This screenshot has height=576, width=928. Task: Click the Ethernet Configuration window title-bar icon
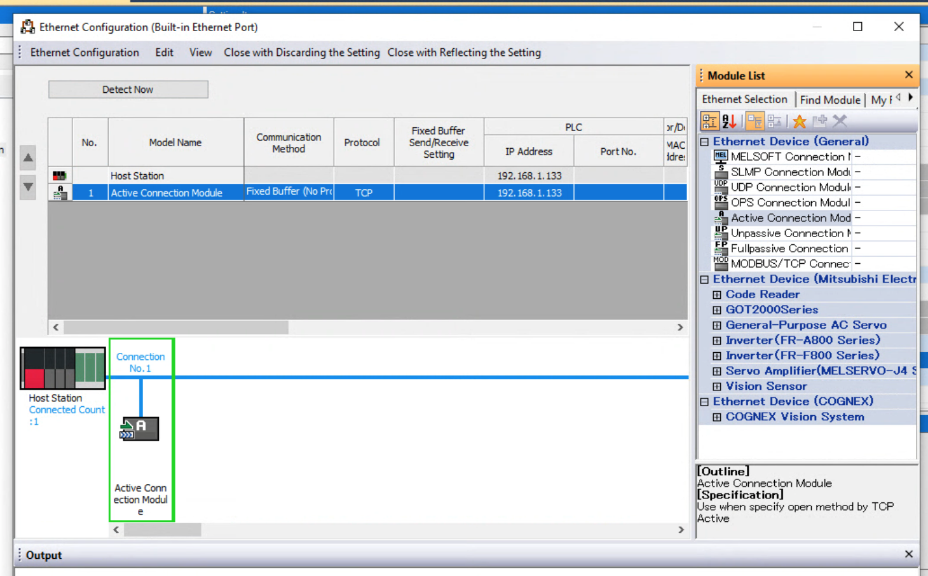coord(27,27)
